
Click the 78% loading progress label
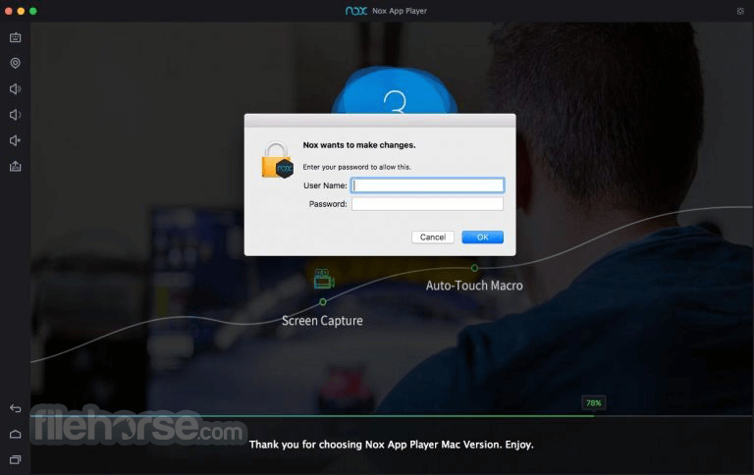tap(593, 403)
